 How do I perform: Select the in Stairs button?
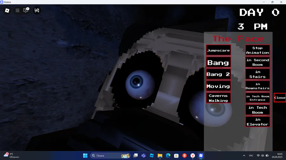(257, 74)
